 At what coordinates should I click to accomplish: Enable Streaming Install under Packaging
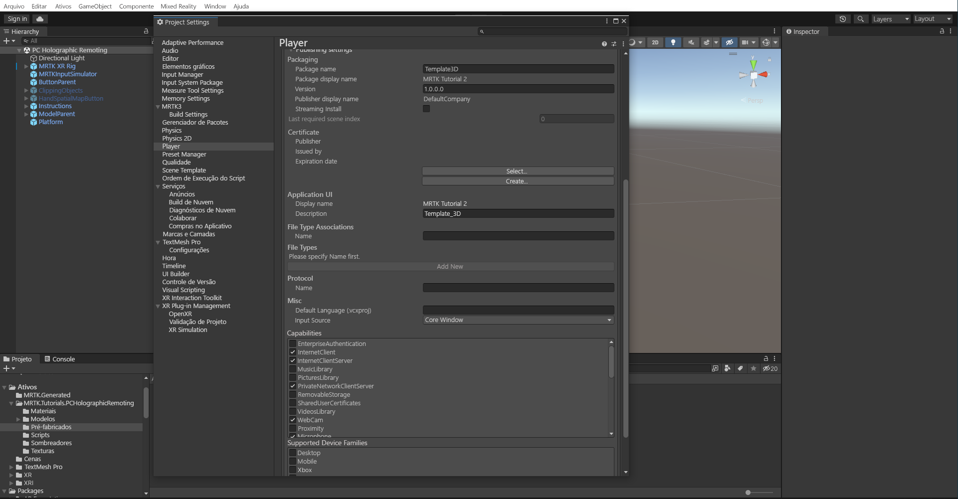tap(426, 109)
